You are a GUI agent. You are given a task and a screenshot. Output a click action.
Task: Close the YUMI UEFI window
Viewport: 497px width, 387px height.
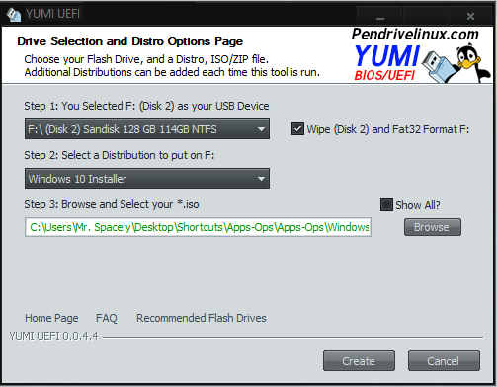[470, 17]
